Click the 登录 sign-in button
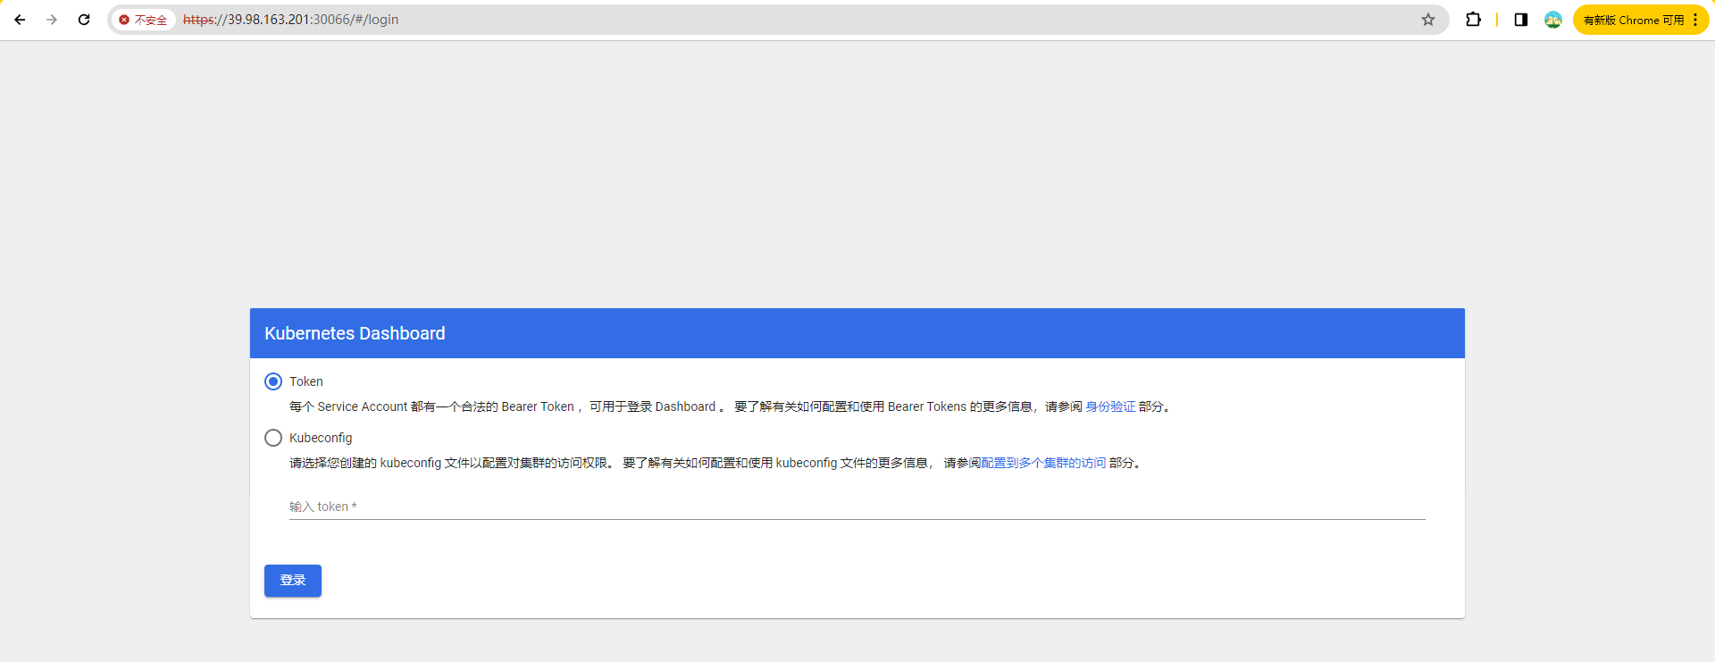 (x=293, y=581)
